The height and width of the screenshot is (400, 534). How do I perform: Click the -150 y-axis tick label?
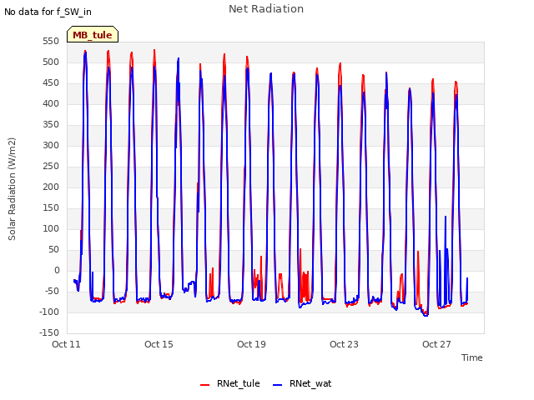49,332
